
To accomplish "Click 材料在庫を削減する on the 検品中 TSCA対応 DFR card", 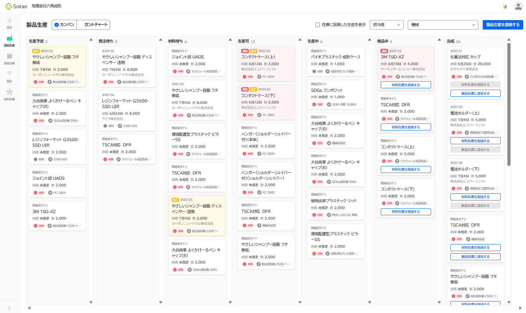I will pos(406,127).
